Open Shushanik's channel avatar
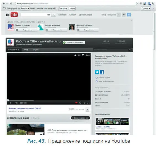157x146 pixels. (x=72, y=27)
